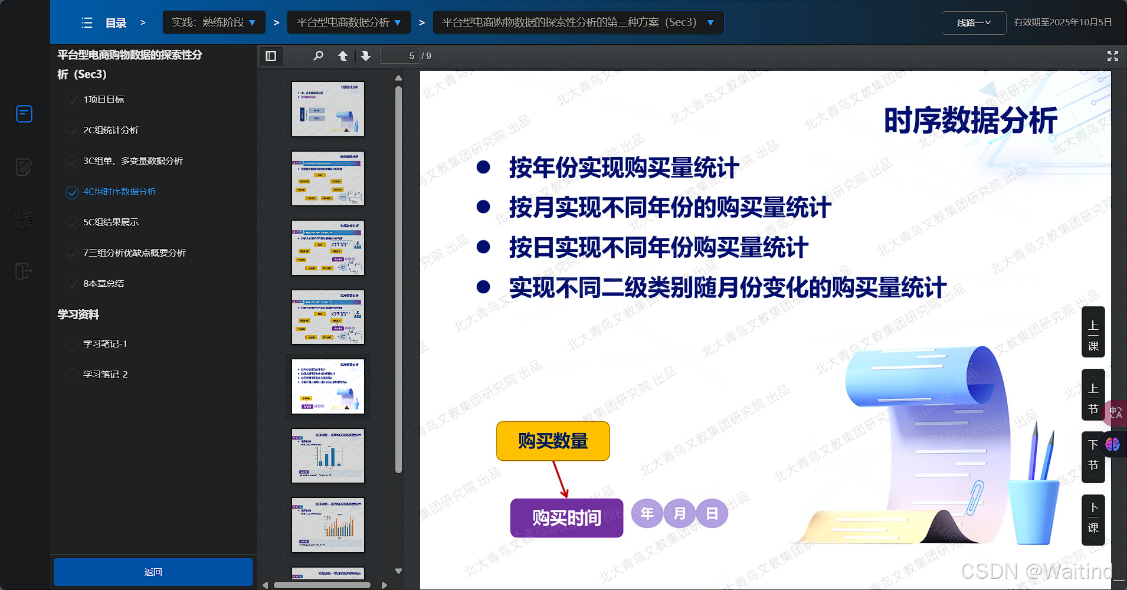The height and width of the screenshot is (590, 1127).
Task: Click the exit icon in left sidebar
Action: (x=24, y=271)
